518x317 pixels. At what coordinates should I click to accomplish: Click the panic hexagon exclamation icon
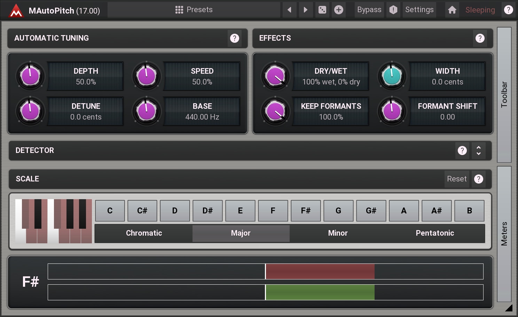point(393,10)
